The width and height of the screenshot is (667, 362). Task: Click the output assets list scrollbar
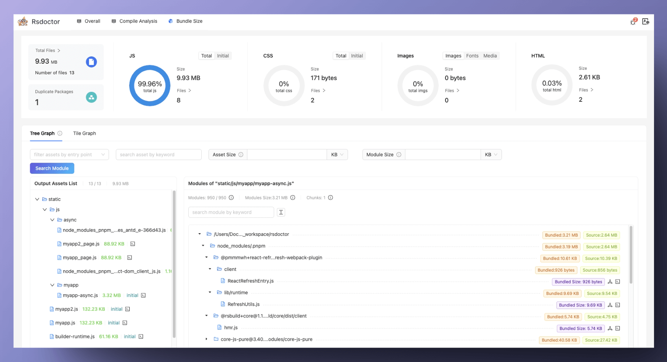click(x=174, y=264)
